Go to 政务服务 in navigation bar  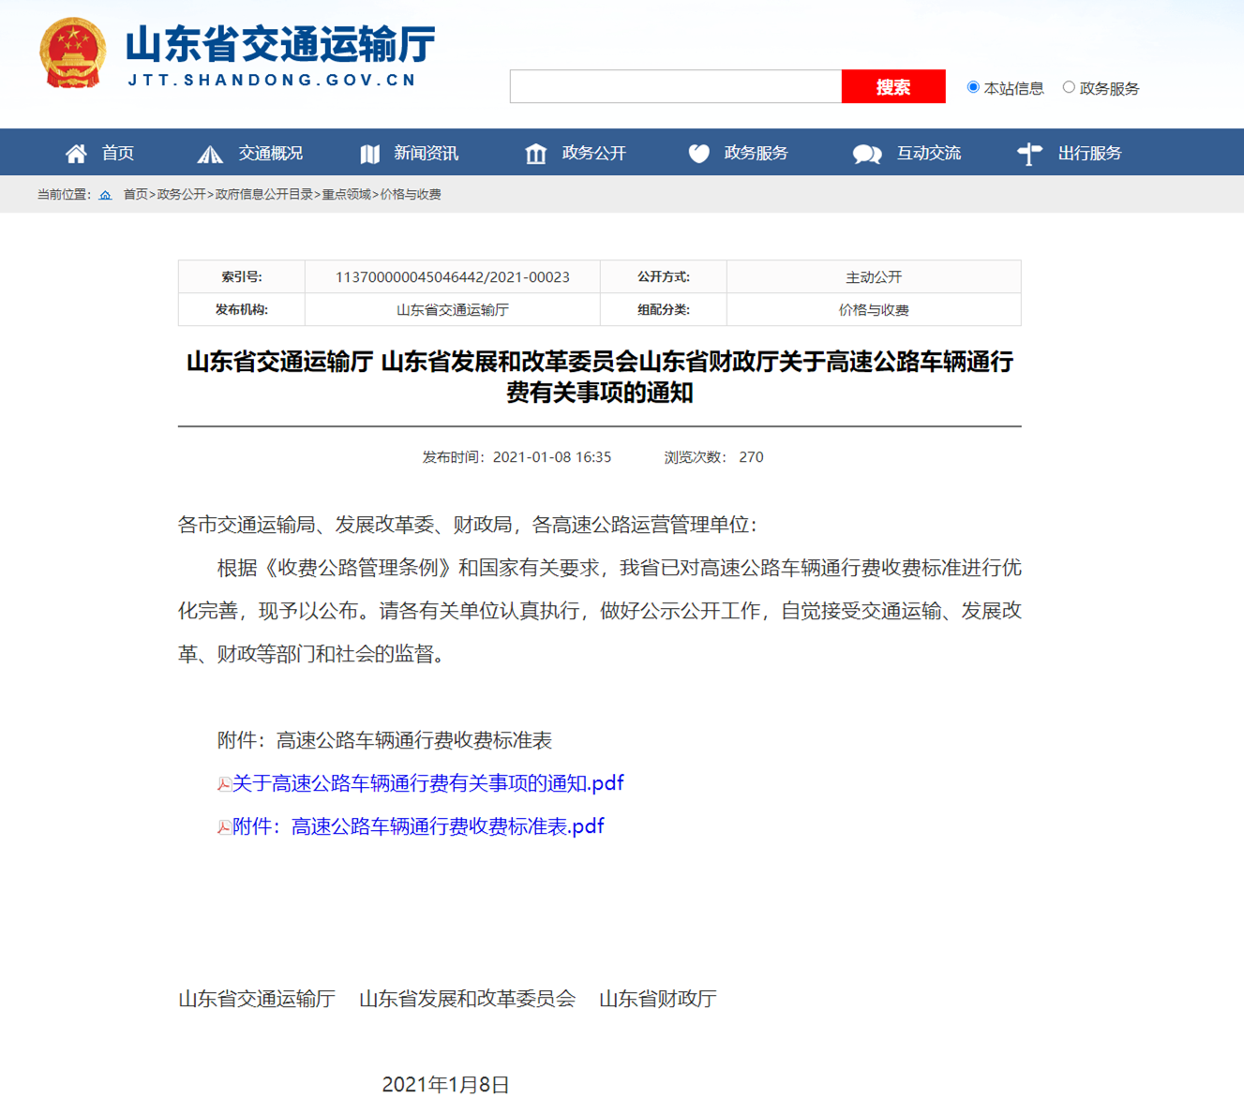tap(757, 154)
